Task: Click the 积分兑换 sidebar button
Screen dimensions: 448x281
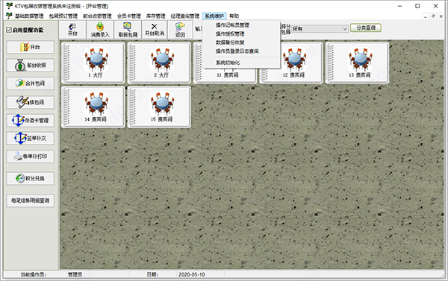Action: click(31, 179)
